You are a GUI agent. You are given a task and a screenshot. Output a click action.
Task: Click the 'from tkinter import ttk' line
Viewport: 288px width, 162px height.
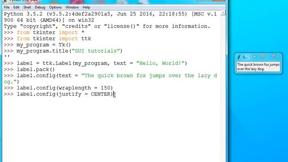click(54, 39)
